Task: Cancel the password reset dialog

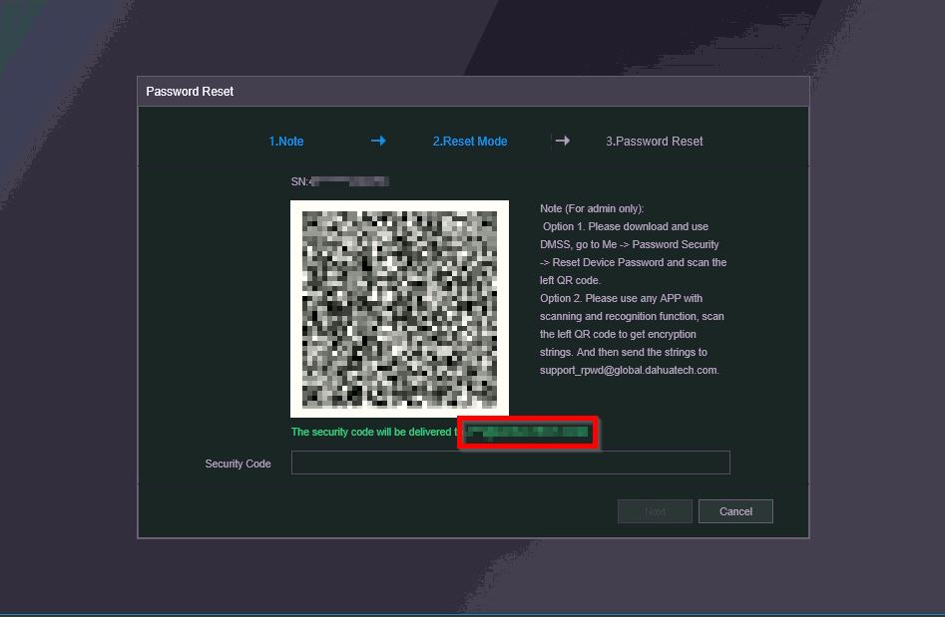Action: (735, 511)
